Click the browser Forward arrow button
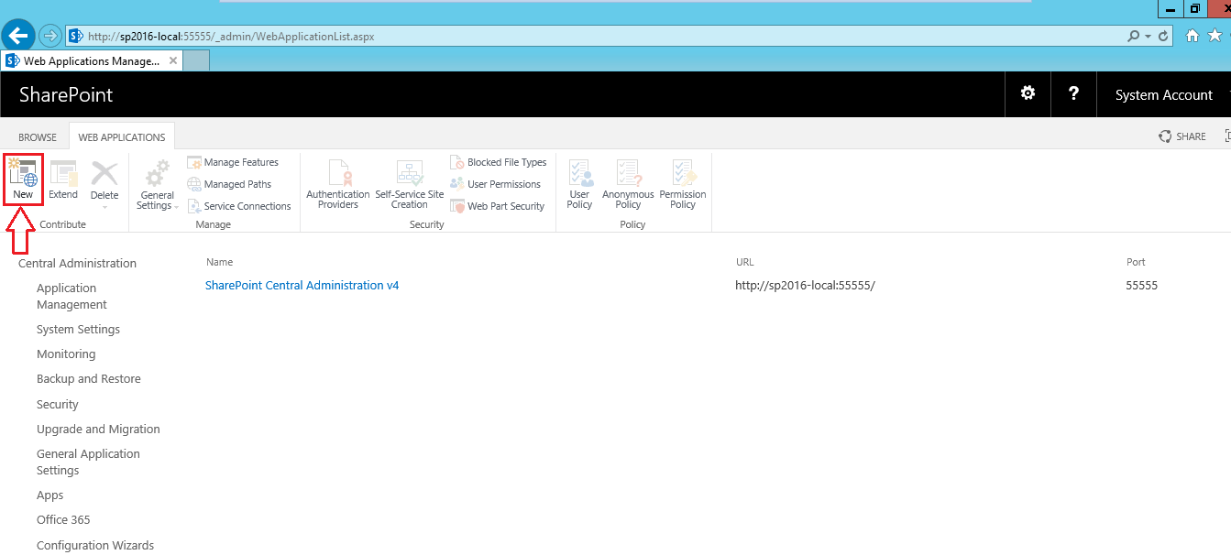The image size is (1231, 555). point(49,36)
